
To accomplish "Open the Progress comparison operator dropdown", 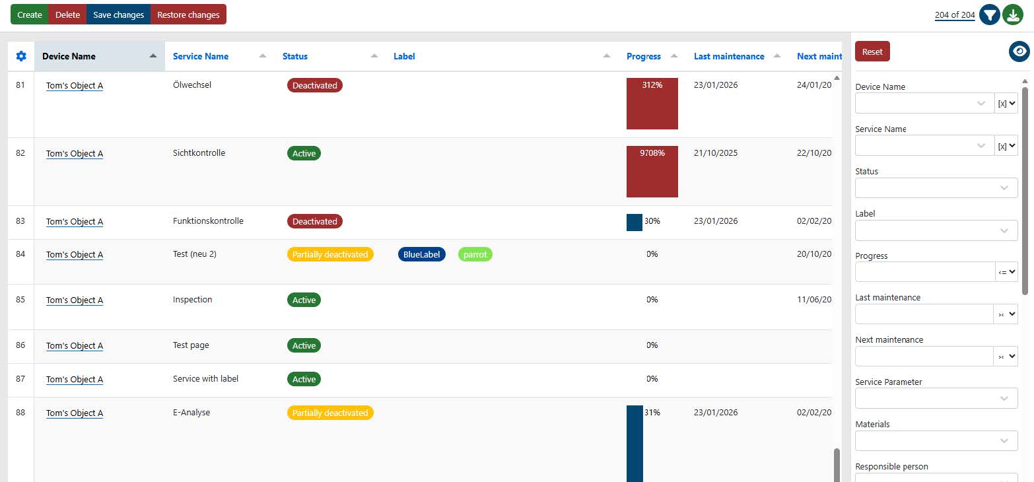I will pos(1006,272).
